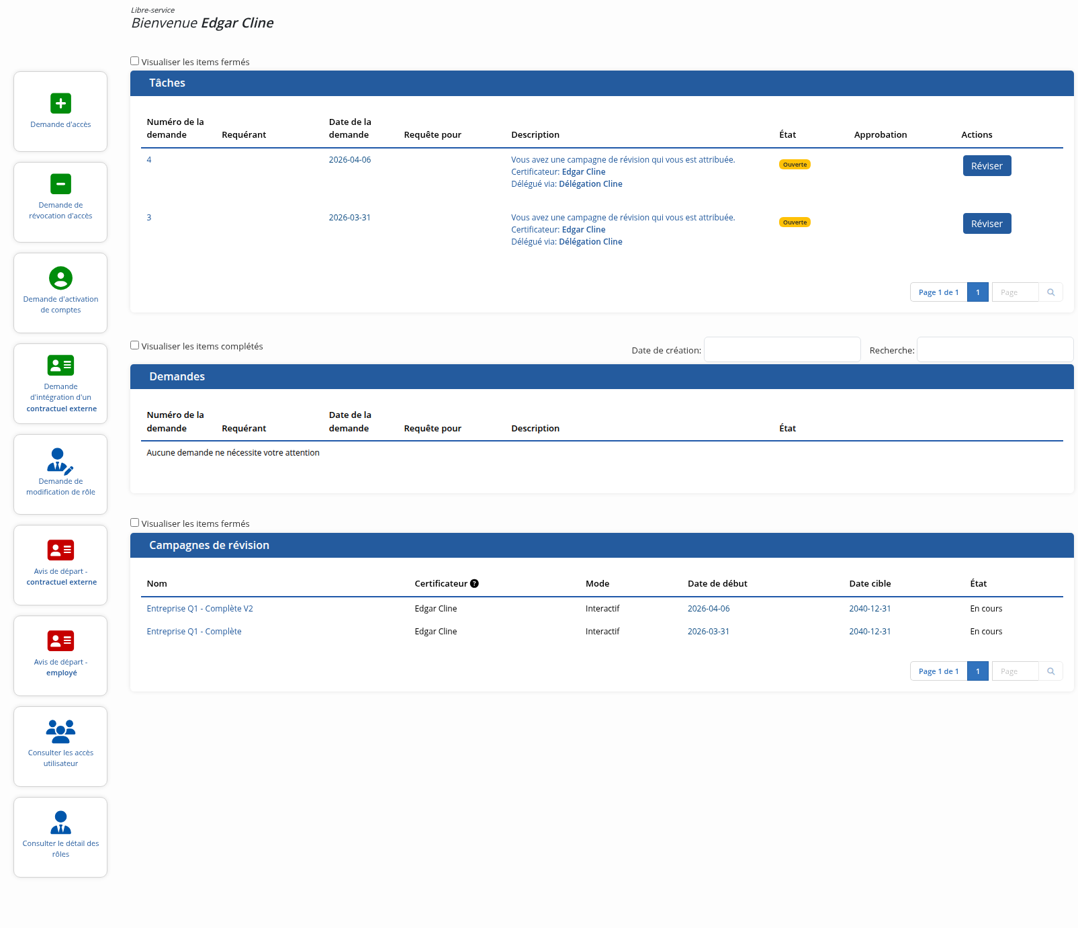Click Demande d'accès label text
1078x928 pixels.
[60, 124]
